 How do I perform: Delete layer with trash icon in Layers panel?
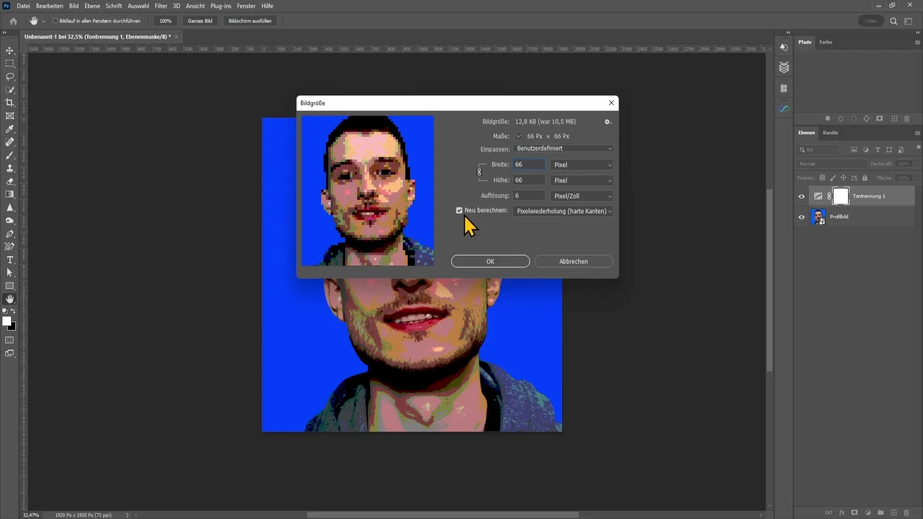coord(907,513)
